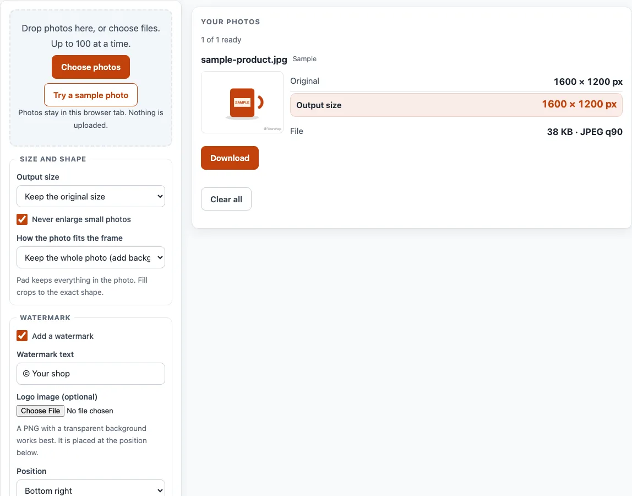Expand the photo fit frame dropdown
This screenshot has width=632, height=496.
[91, 257]
